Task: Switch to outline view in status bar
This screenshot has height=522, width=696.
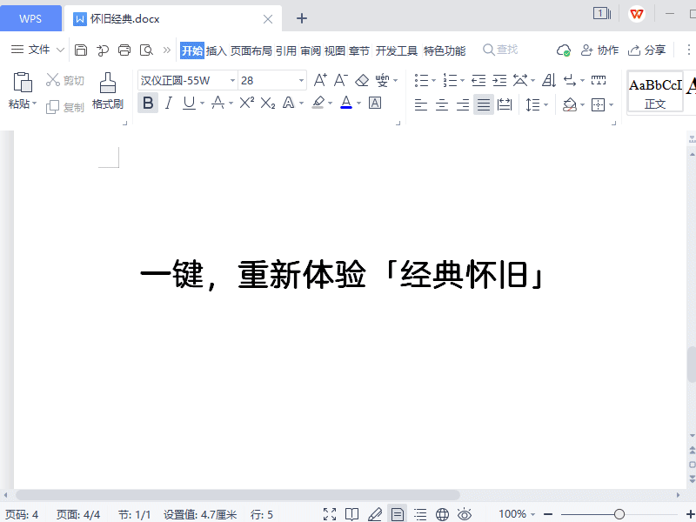Action: [x=420, y=513]
